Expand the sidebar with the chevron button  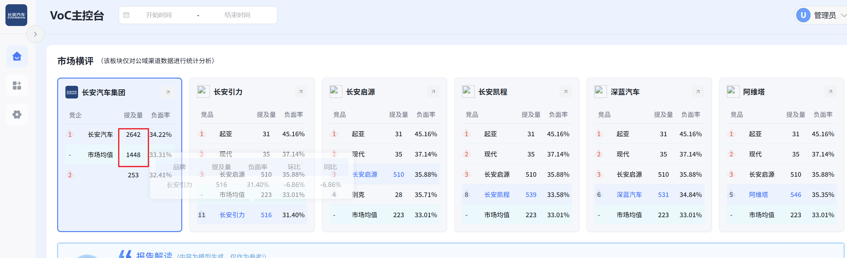(x=35, y=34)
